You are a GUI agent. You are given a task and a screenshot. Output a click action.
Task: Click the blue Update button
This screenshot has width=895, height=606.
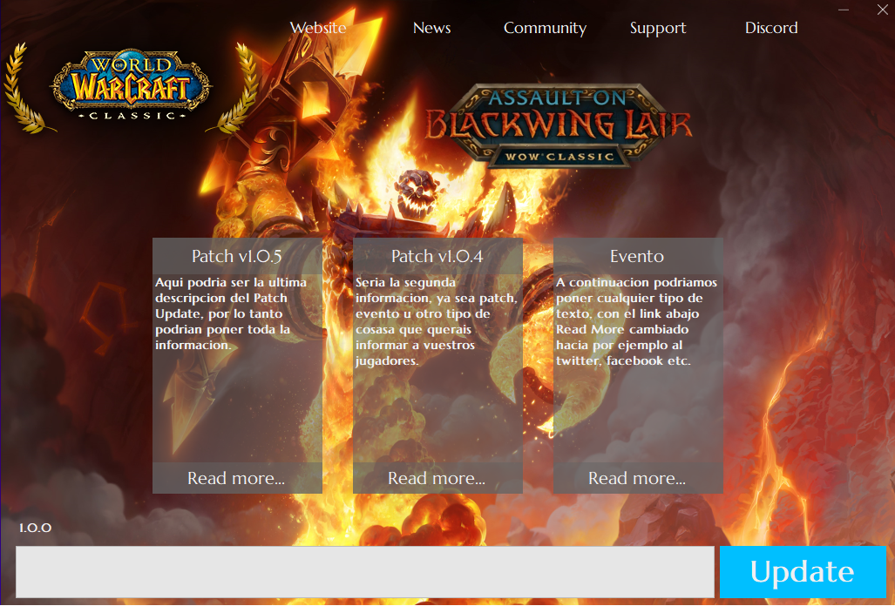pos(803,572)
